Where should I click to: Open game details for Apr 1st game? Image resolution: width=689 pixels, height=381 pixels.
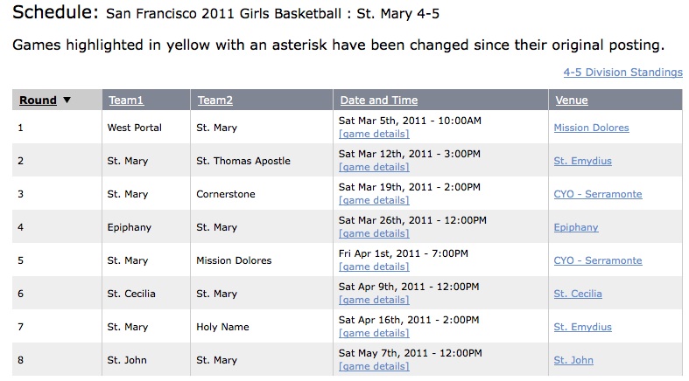click(374, 267)
